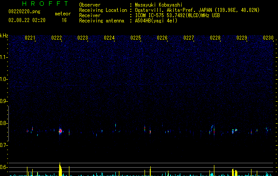Viewport: 278px width, 176px height.
Task: Click the bright red meteor echo at 0222
Action: (60, 131)
